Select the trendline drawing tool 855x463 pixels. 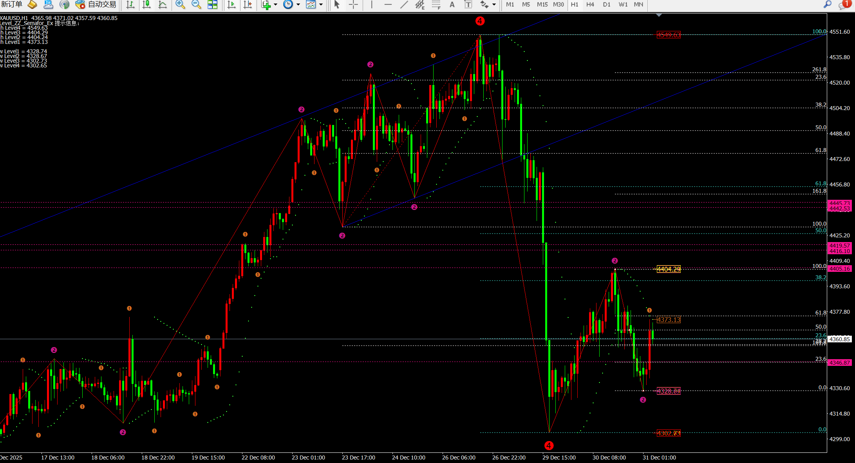tap(404, 5)
